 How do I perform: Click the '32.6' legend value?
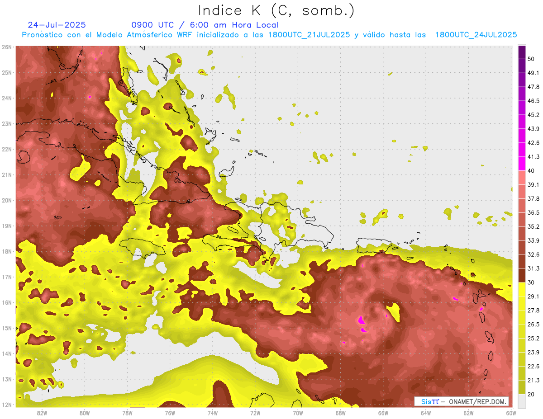(533, 254)
